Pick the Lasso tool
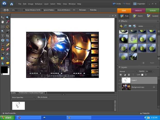The width and height of the screenshot is (160, 120). (7, 27)
